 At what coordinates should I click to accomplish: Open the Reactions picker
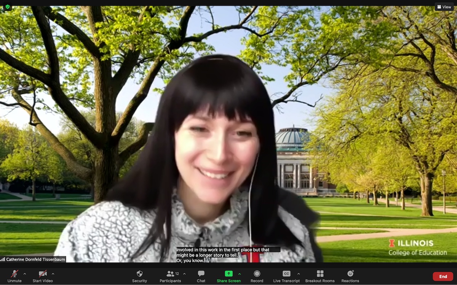tap(350, 276)
